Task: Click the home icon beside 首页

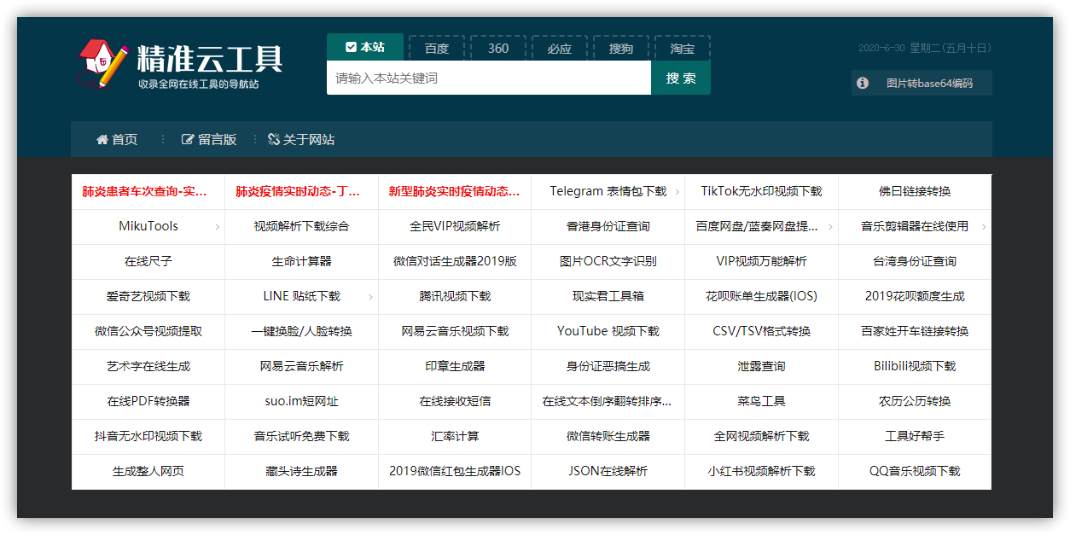Action: click(x=102, y=140)
